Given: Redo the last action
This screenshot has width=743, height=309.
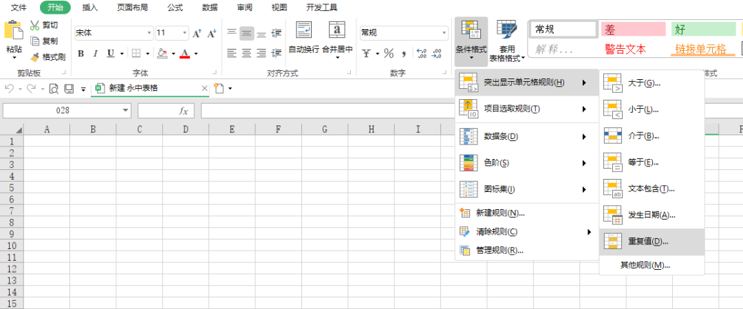Looking at the screenshot, I should point(31,88).
